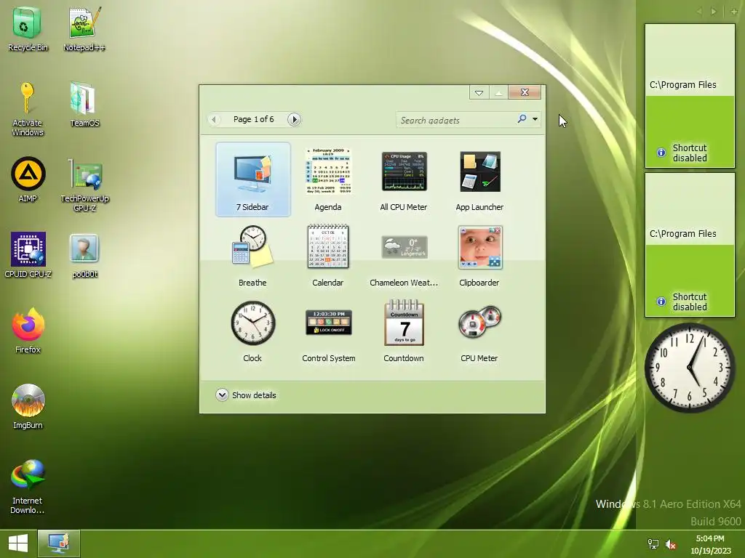The image size is (745, 558).
Task: Select the Chameleon Weather gadget
Action: click(x=404, y=255)
